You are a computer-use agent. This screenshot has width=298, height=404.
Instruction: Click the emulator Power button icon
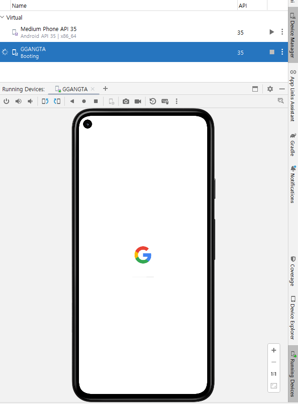(6, 101)
